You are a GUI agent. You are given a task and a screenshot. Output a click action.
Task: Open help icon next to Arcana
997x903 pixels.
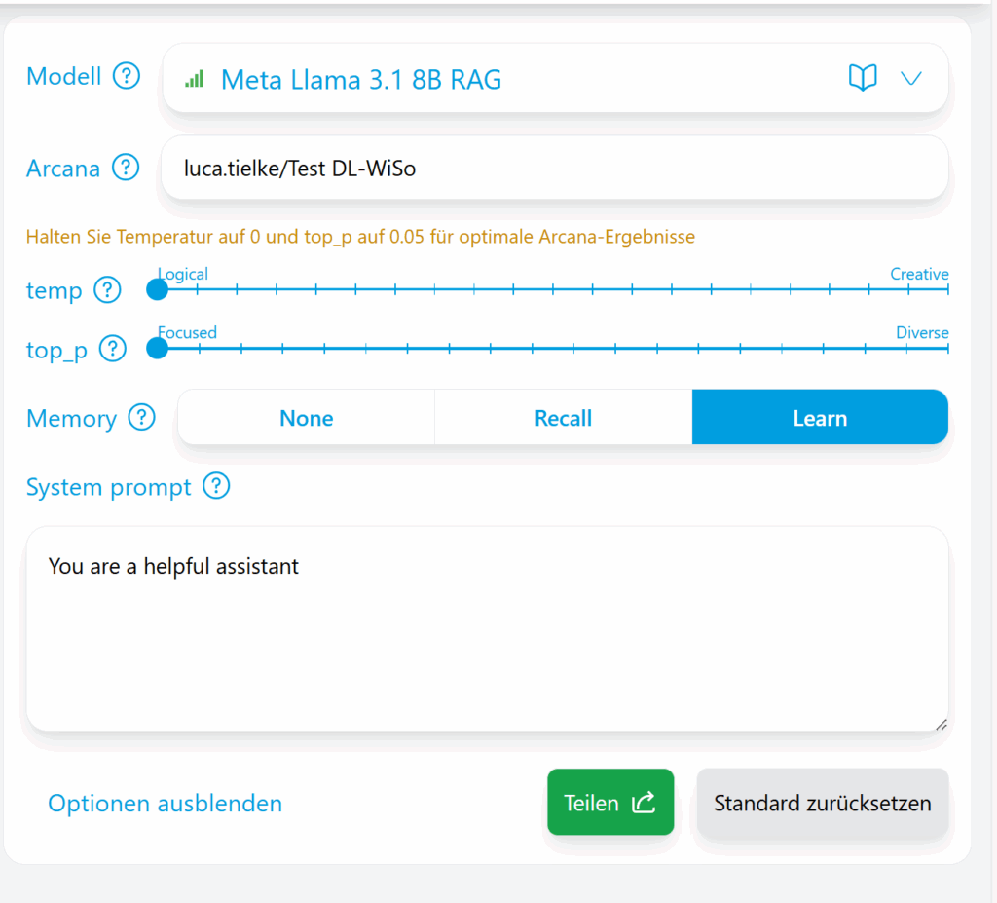[126, 168]
